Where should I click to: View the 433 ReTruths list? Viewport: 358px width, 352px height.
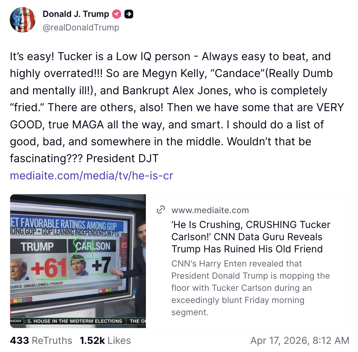(41, 341)
